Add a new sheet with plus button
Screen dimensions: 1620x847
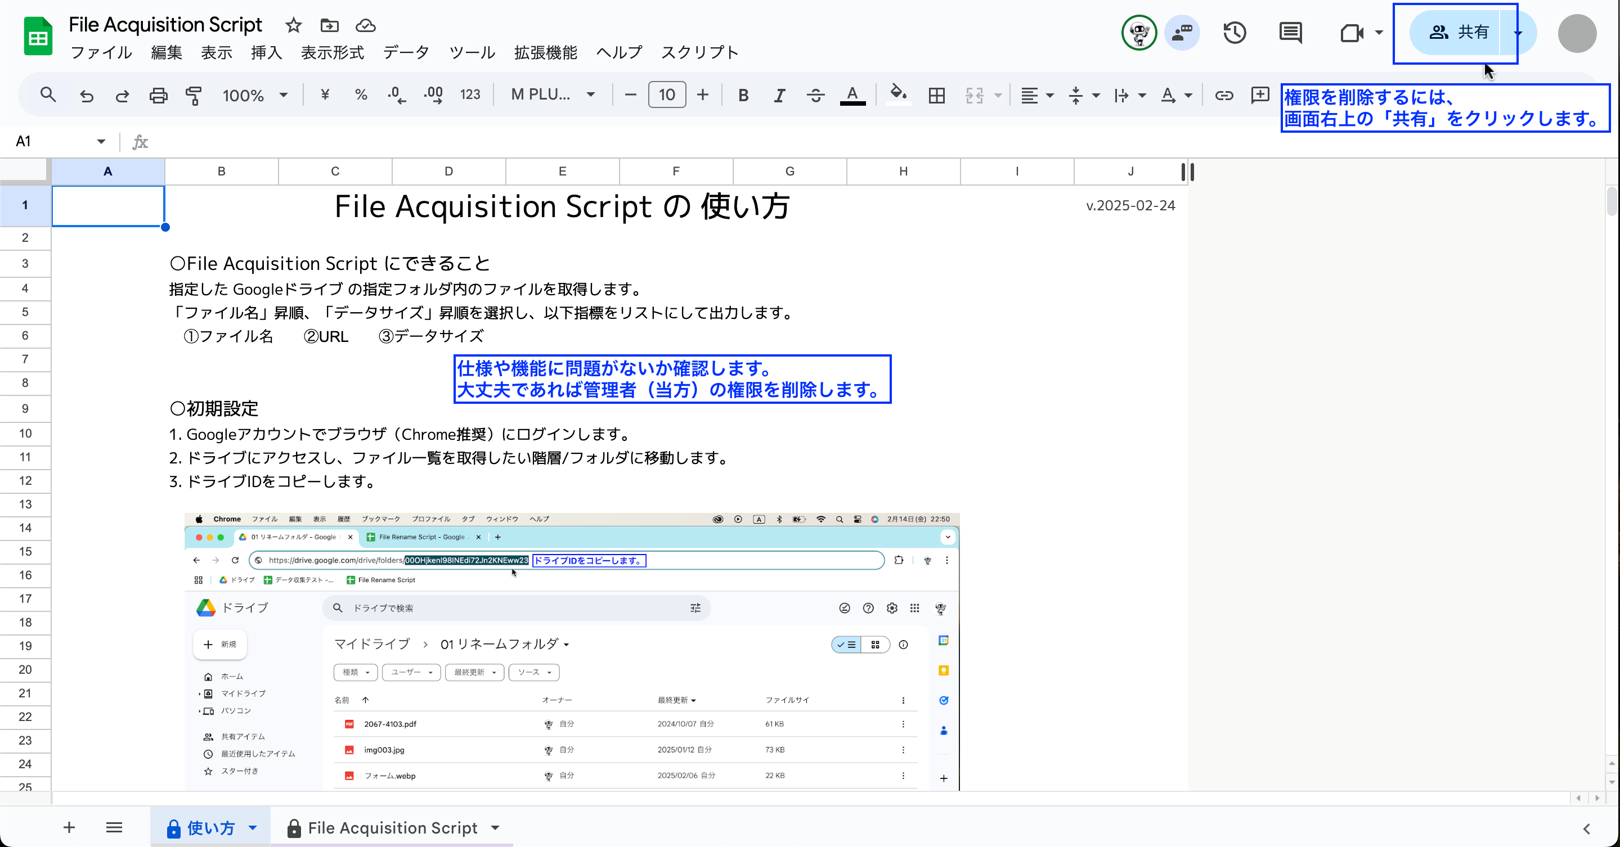click(69, 827)
